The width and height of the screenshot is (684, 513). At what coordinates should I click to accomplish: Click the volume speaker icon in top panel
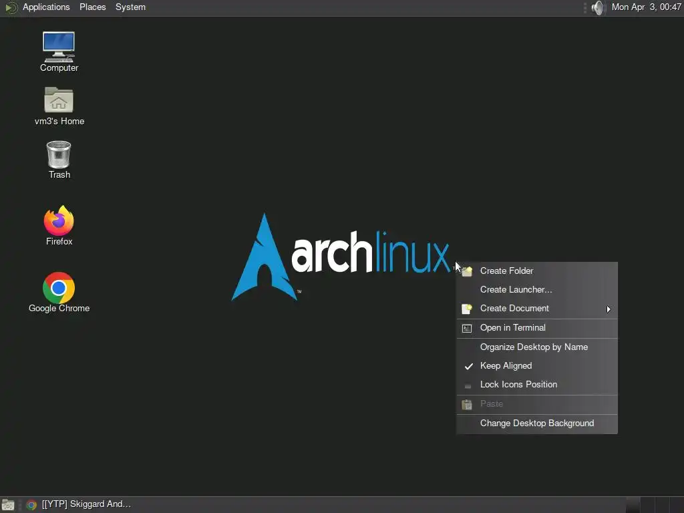[x=598, y=7]
